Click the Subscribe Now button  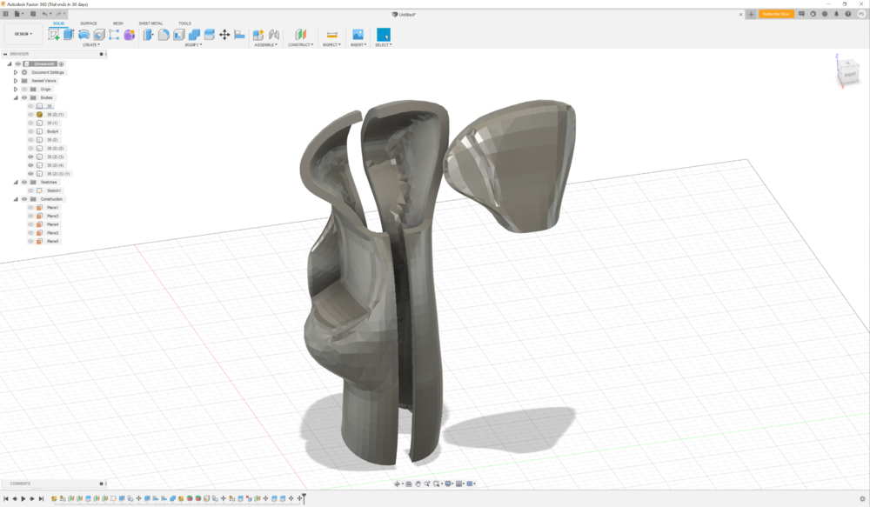tap(776, 14)
